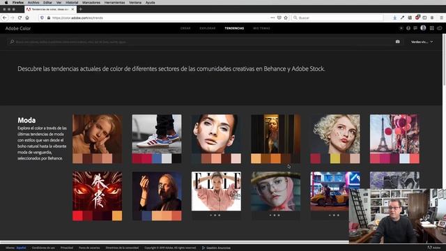Image resolution: width=446 pixels, height=251 pixels.
Task: Click the eyedropper extension icon
Action: click(x=402, y=17)
